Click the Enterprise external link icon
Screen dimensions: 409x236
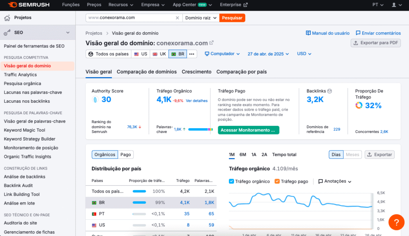pos(246,5)
